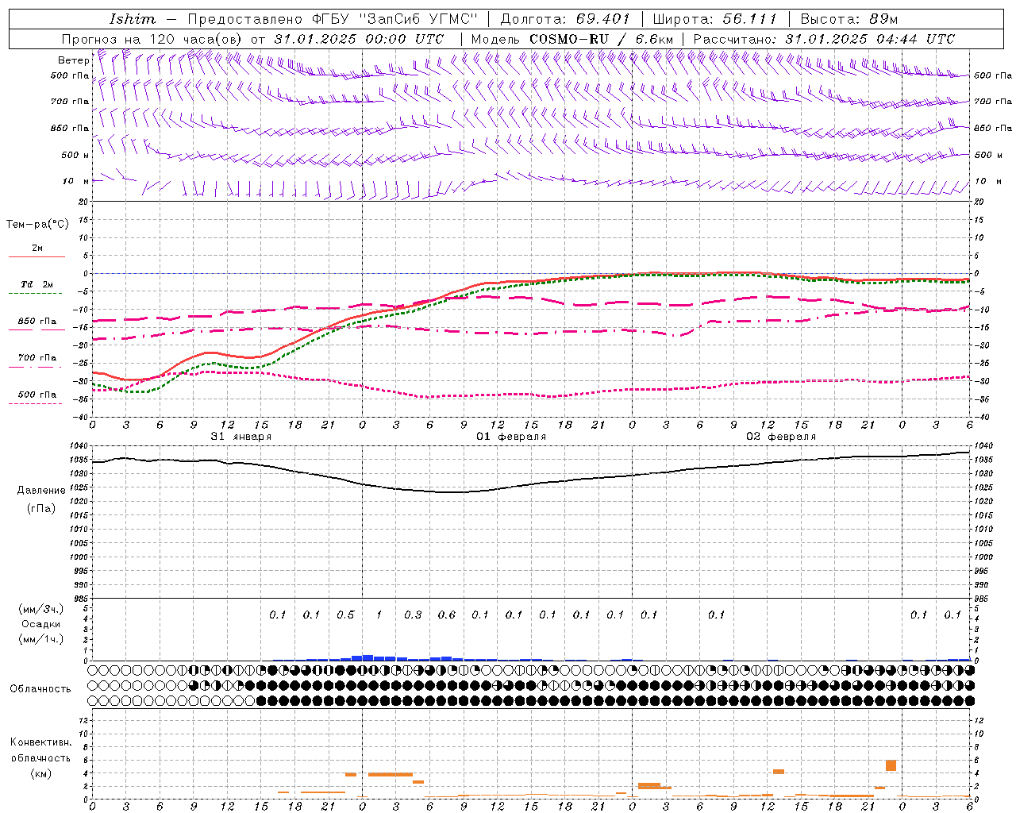Click the "850 гПа" temperature legend entry
The width and height of the screenshot is (1016, 813).
click(37, 322)
